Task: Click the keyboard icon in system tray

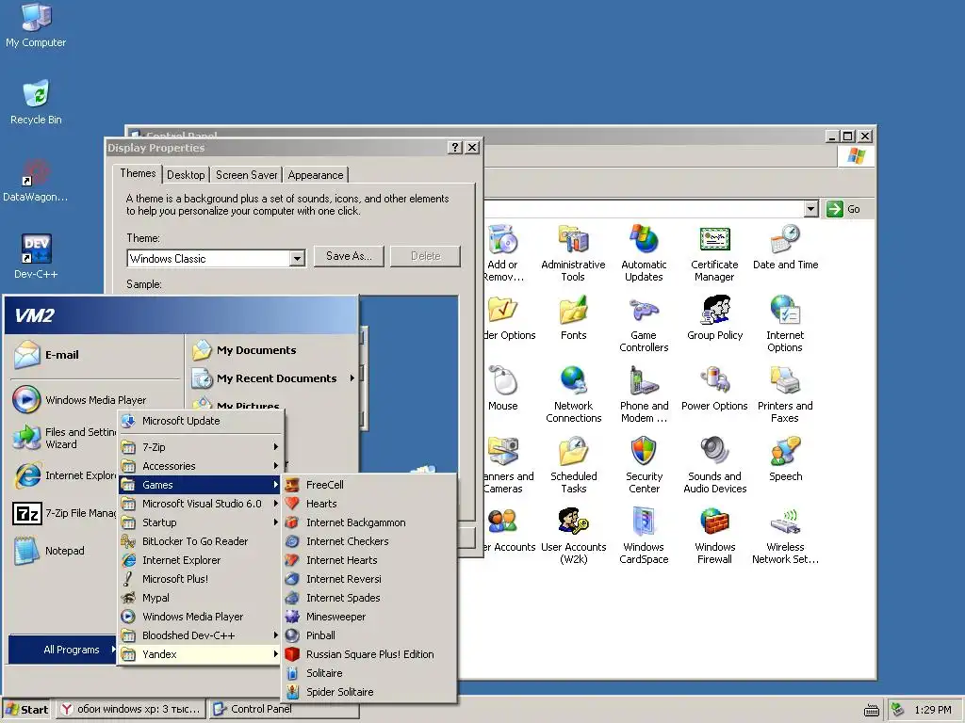Action: click(x=872, y=710)
